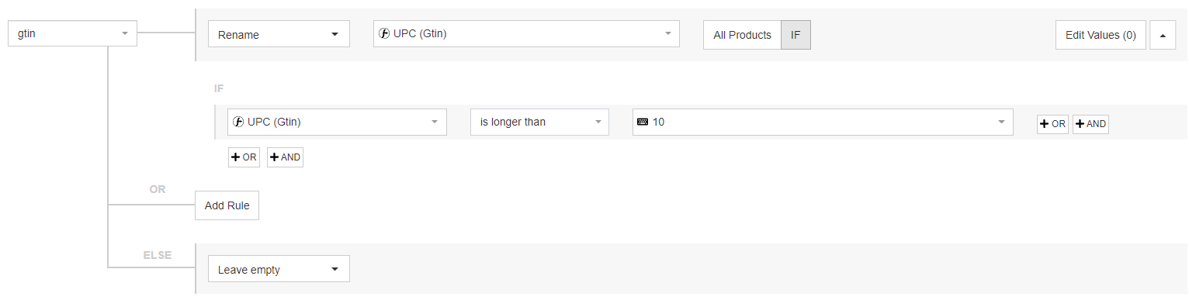Viewport: 1189px width, 300px height.
Task: Open Rename source UPC (Gtin) dropdown arrow
Action: pos(668,34)
